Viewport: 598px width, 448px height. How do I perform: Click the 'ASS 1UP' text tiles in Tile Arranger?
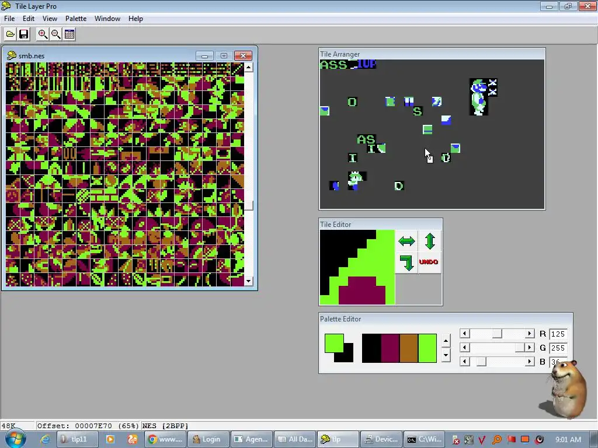348,64
